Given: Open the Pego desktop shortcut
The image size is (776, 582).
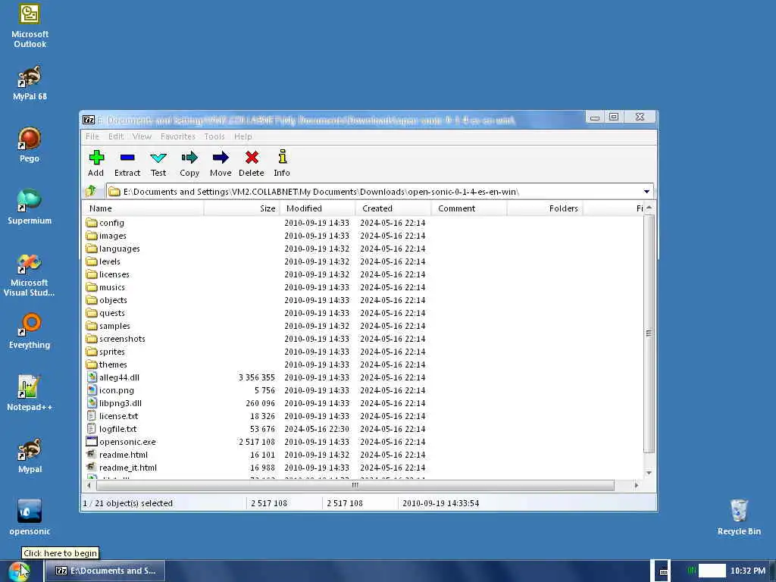Looking at the screenshot, I should coord(30,145).
